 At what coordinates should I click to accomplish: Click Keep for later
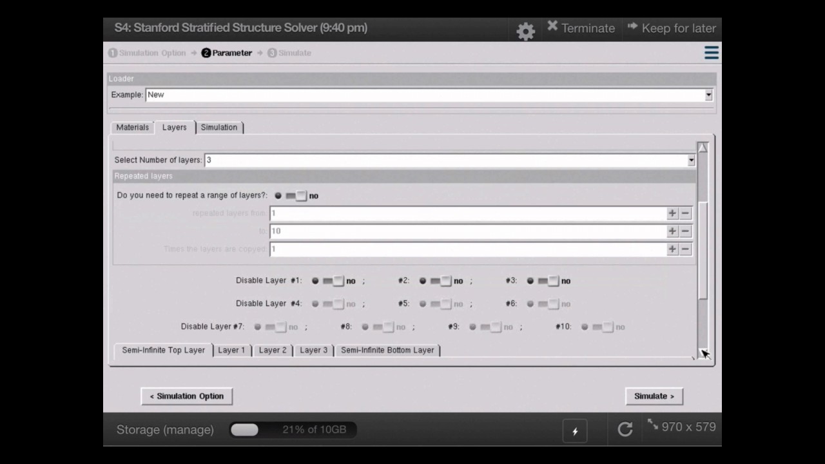coord(672,28)
